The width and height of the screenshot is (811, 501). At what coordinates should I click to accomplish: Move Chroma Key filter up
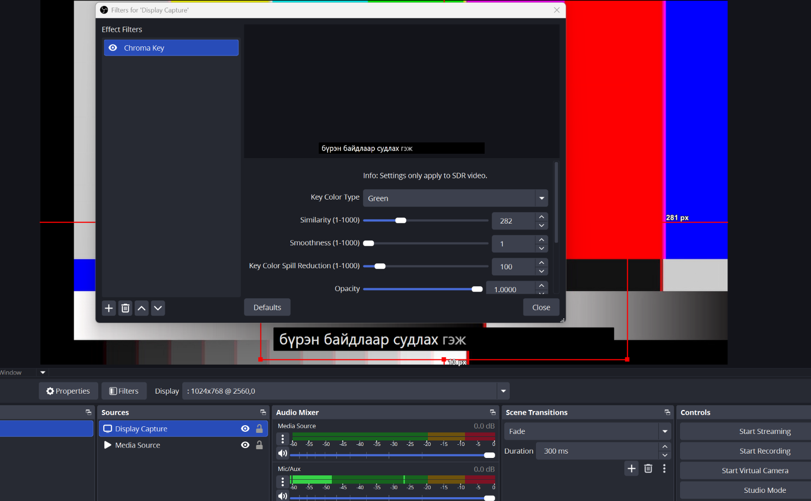pos(141,308)
